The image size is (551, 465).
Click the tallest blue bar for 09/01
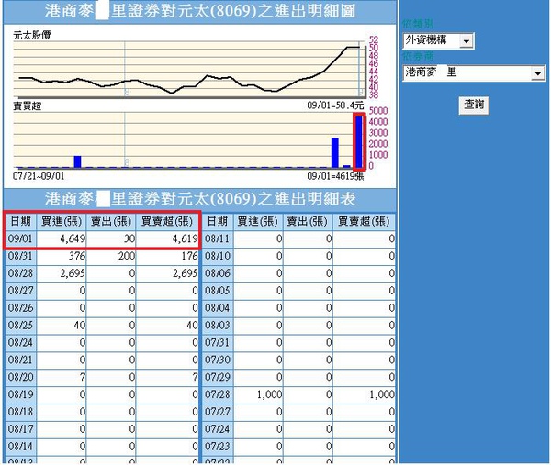click(359, 142)
